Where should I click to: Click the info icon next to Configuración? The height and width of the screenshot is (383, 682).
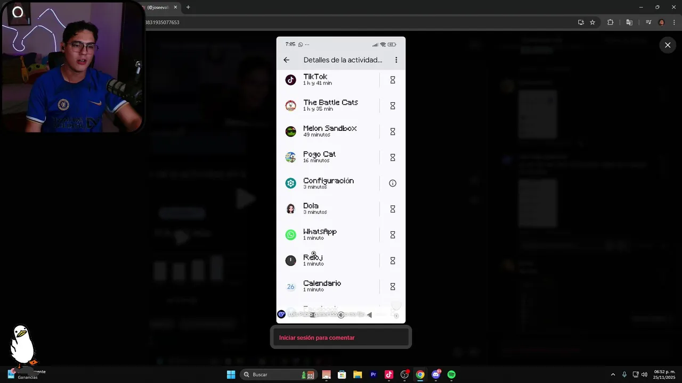(393, 183)
